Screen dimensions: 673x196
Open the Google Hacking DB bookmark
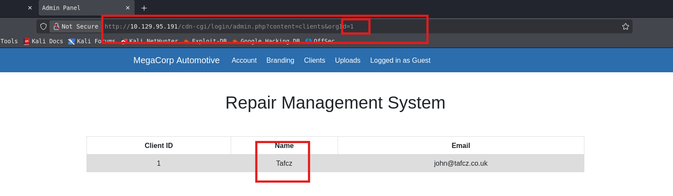pyautogui.click(x=266, y=41)
